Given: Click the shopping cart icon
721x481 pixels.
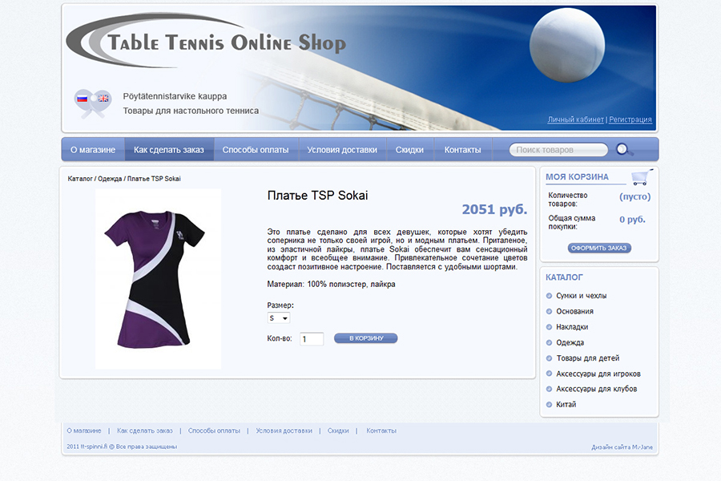Looking at the screenshot, I should (640, 177).
